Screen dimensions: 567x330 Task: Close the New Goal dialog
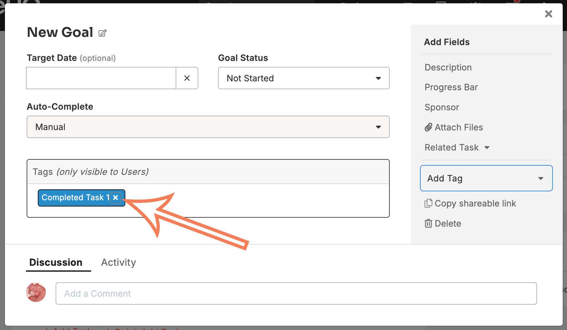click(548, 14)
